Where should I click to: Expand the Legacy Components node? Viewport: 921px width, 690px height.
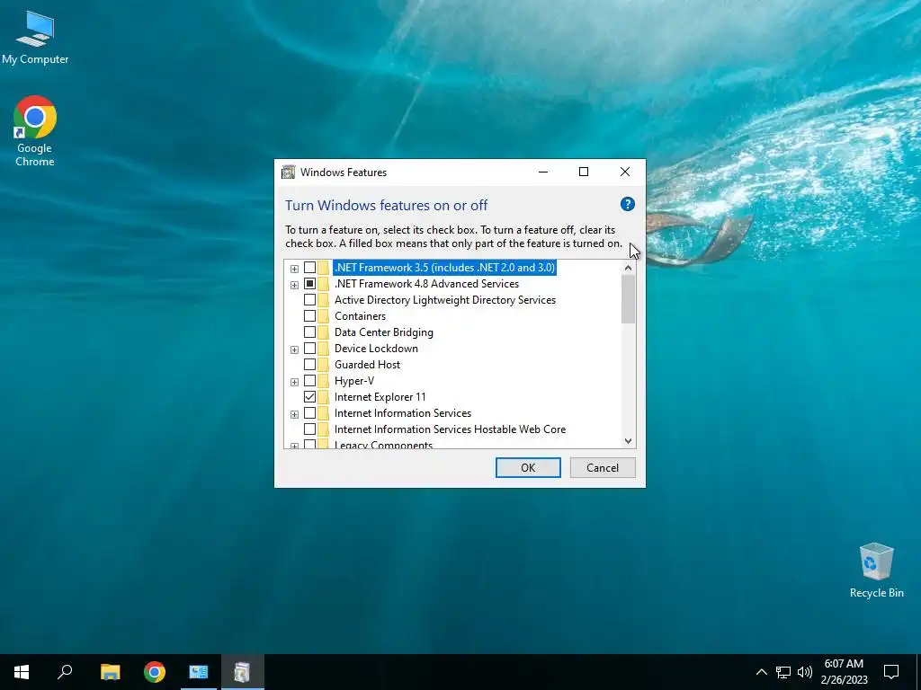(294, 446)
